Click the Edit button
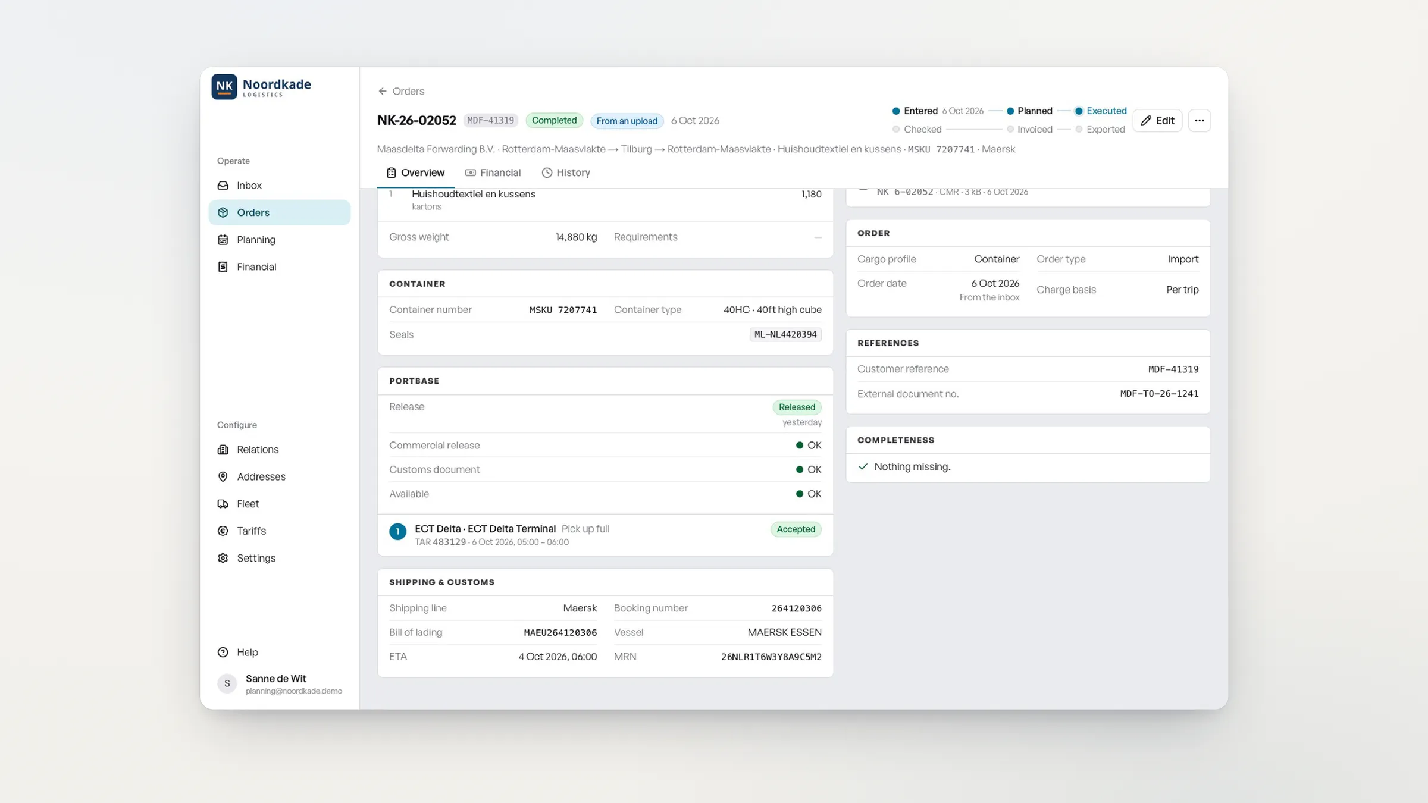The width and height of the screenshot is (1428, 803). (1157, 121)
